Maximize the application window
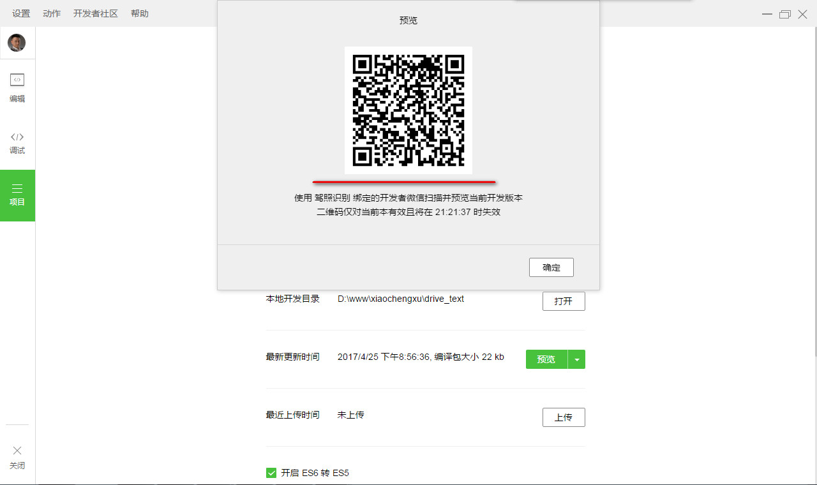The image size is (817, 485). 785,14
